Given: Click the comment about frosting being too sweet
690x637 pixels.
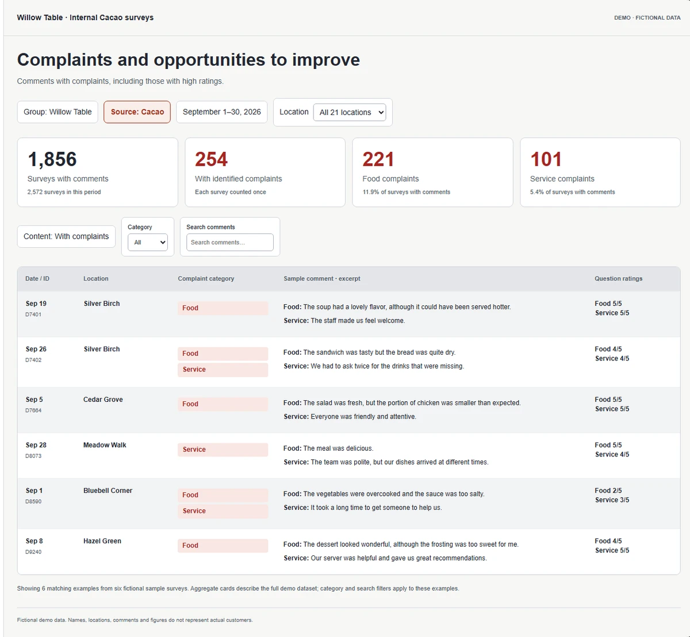Looking at the screenshot, I should (x=401, y=544).
